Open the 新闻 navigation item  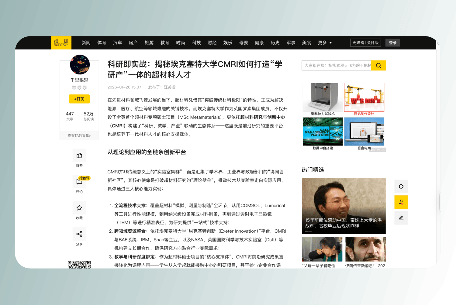(x=86, y=43)
